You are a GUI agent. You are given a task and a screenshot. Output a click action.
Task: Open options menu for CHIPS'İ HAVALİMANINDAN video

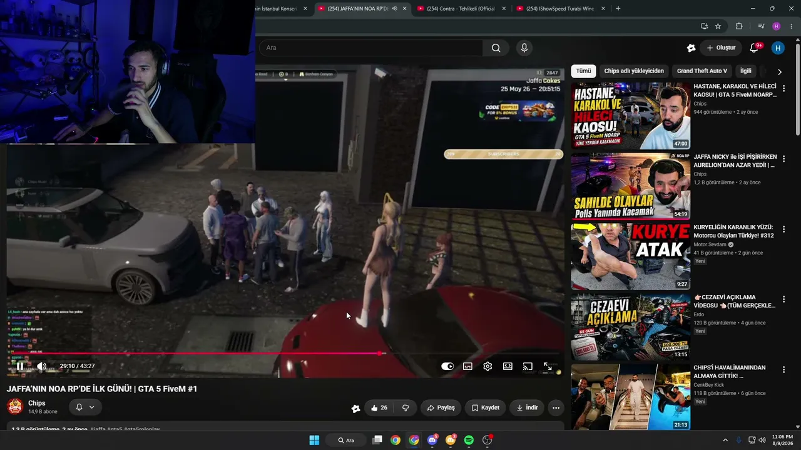coord(783,370)
